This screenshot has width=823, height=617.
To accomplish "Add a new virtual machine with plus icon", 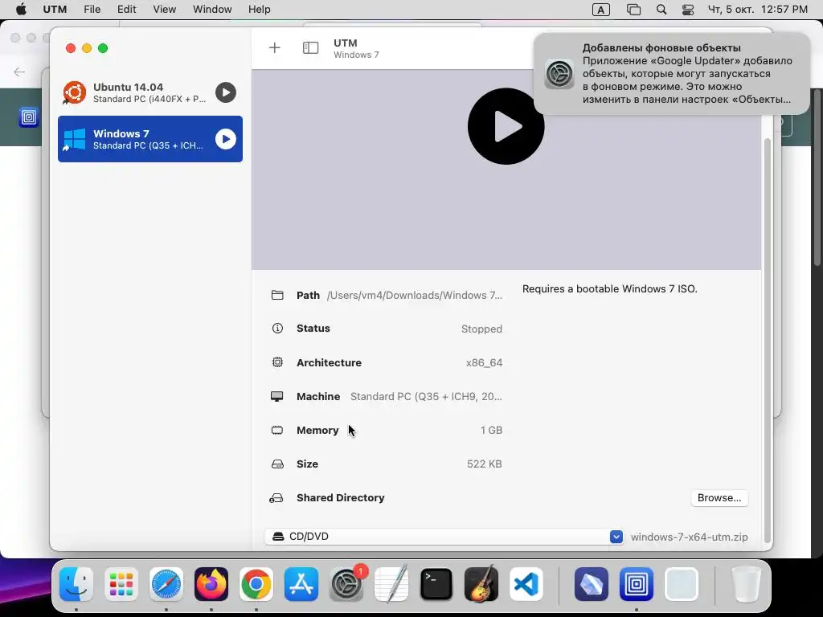I will click(x=275, y=47).
